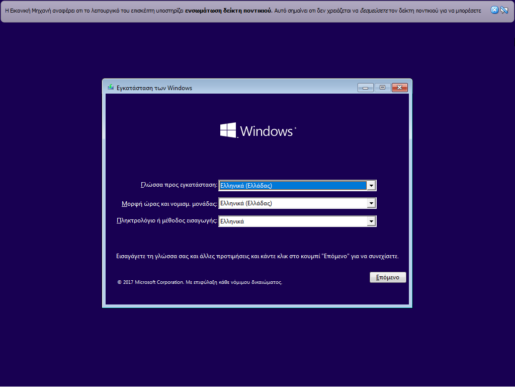Dismiss the mouse integration notification with the X icon
The width and height of the screenshot is (515, 387).
(x=494, y=10)
